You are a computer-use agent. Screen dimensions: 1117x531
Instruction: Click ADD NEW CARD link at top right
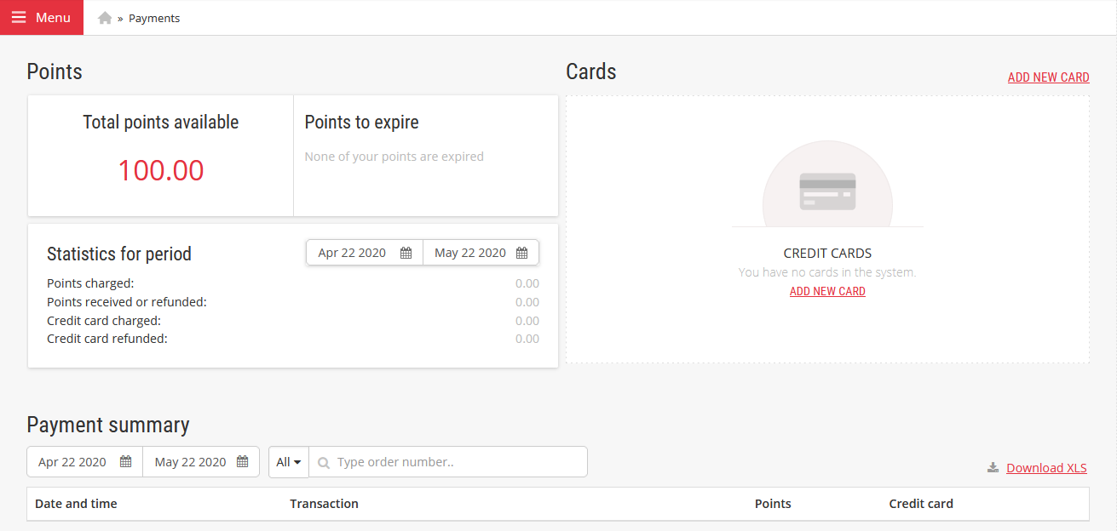[1048, 77]
